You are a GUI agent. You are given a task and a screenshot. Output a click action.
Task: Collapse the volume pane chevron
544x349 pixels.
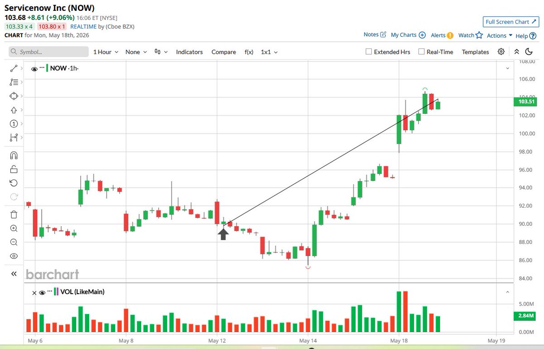tap(507, 292)
